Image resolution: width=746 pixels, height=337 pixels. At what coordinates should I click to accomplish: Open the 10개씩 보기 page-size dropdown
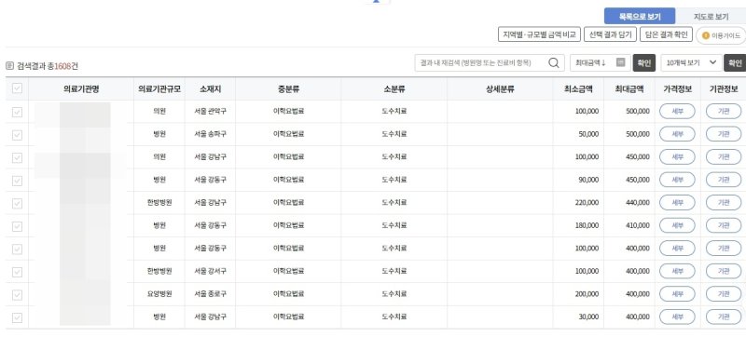(x=691, y=62)
